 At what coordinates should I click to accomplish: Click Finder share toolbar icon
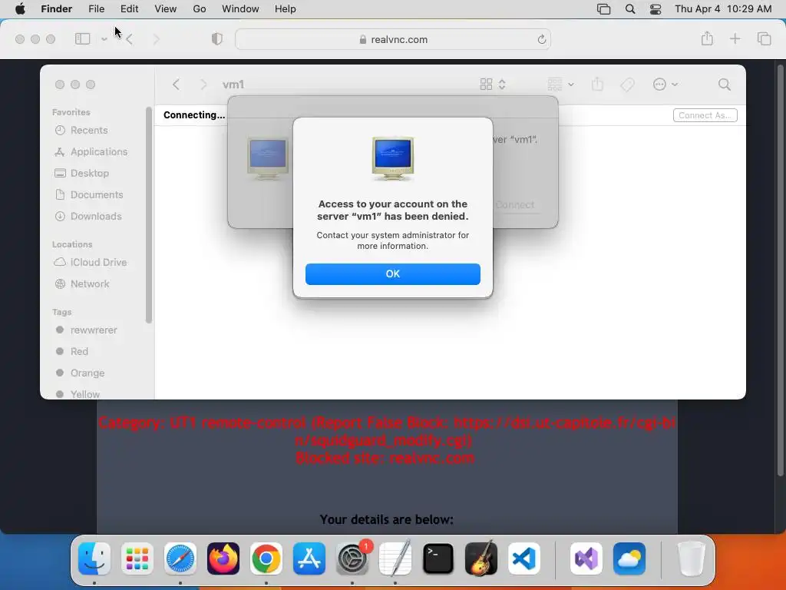point(597,84)
